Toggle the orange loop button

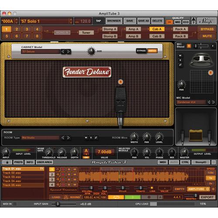click(116, 197)
